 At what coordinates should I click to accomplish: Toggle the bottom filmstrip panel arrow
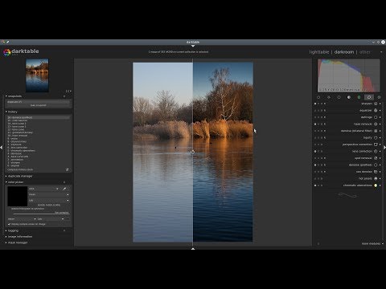pyautogui.click(x=193, y=249)
